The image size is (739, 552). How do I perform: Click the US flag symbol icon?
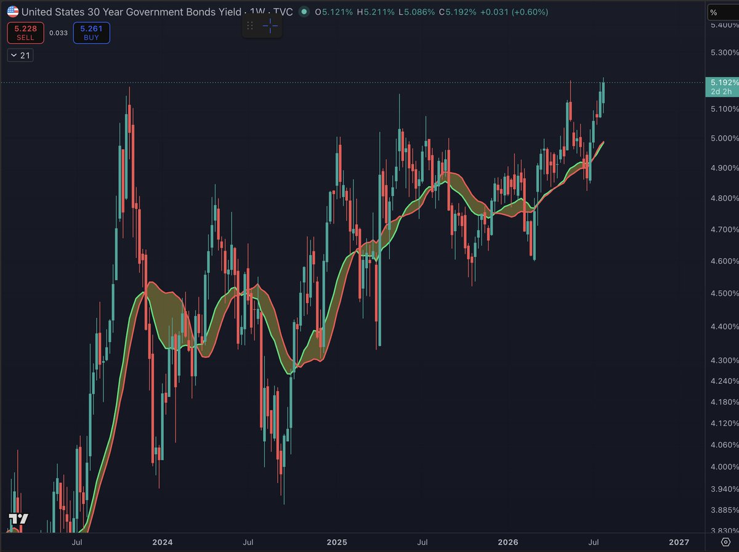(x=13, y=12)
